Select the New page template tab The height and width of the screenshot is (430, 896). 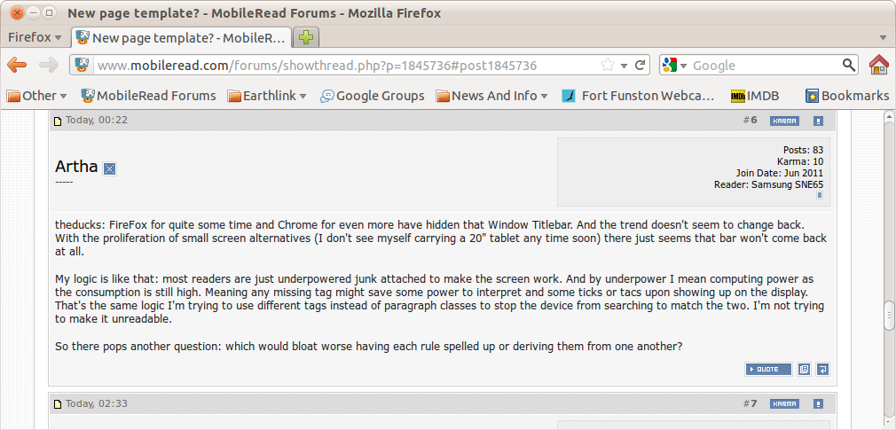(x=182, y=37)
